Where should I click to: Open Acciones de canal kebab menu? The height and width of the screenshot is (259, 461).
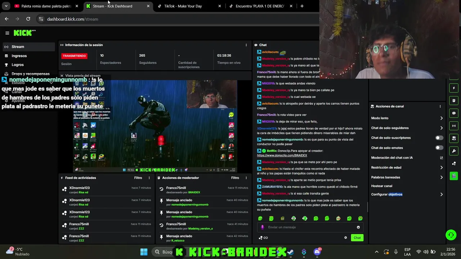(x=440, y=106)
